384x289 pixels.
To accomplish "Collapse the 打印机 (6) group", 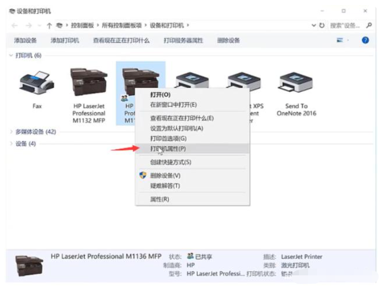I will pyautogui.click(x=11, y=55).
